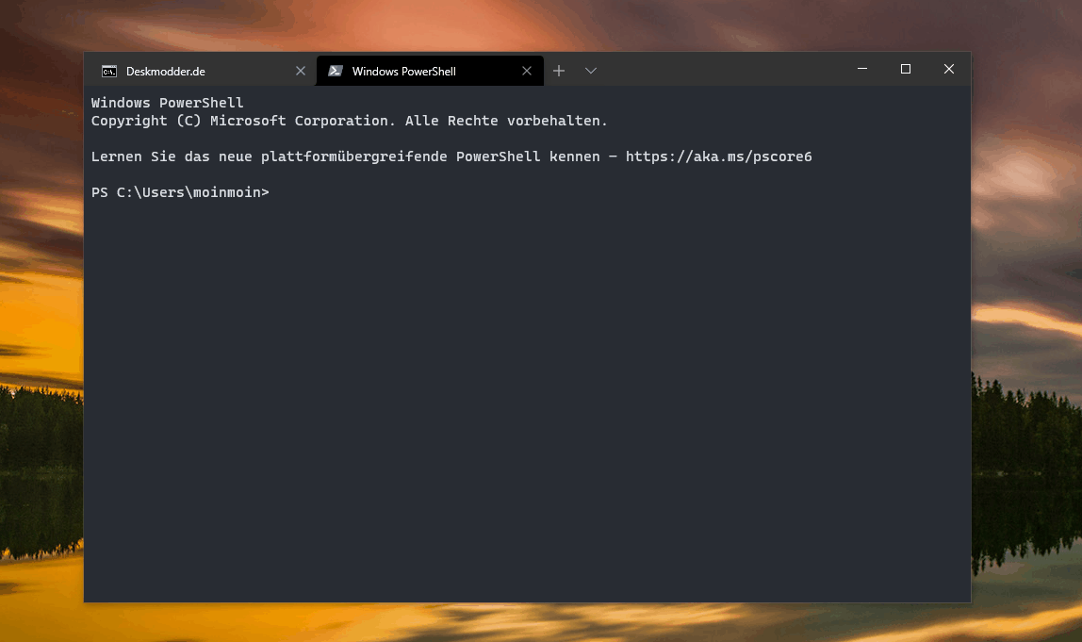Click the blank terminal output area

[527, 401]
